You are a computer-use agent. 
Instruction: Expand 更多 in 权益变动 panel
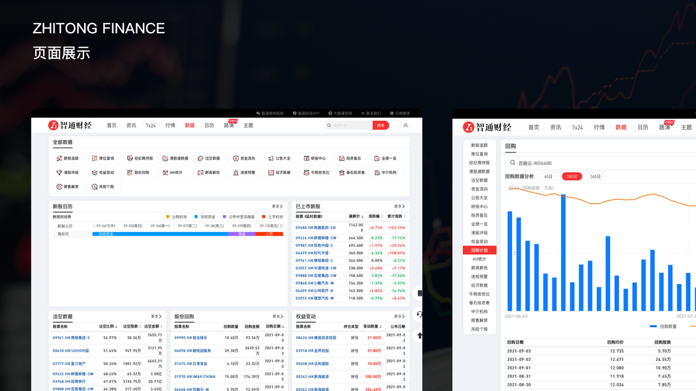[x=399, y=316]
